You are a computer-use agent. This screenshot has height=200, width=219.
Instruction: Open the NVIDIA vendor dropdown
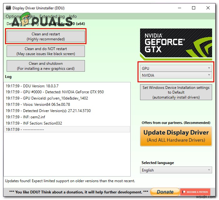(176, 75)
